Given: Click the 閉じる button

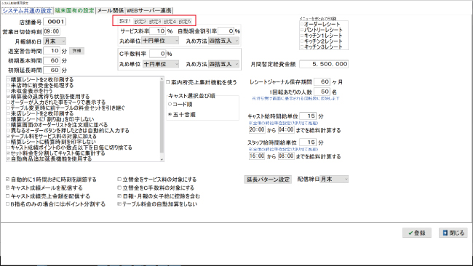Looking at the screenshot, I should tap(453, 233).
